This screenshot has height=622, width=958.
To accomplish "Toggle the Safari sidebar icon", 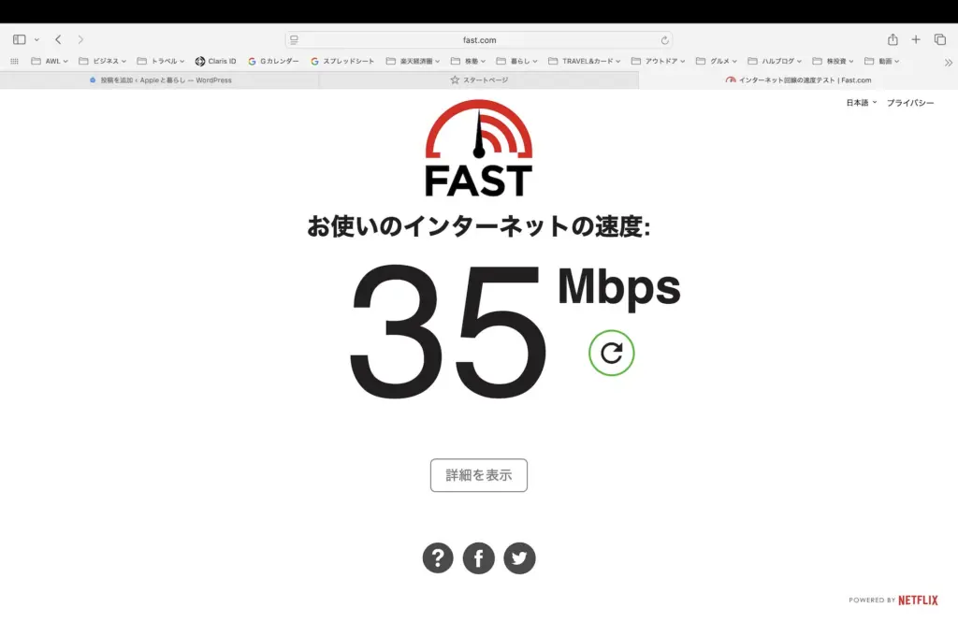I will [x=19, y=39].
